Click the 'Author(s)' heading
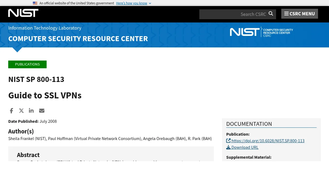Image resolution: width=329 pixels, height=185 pixels. click(21, 131)
